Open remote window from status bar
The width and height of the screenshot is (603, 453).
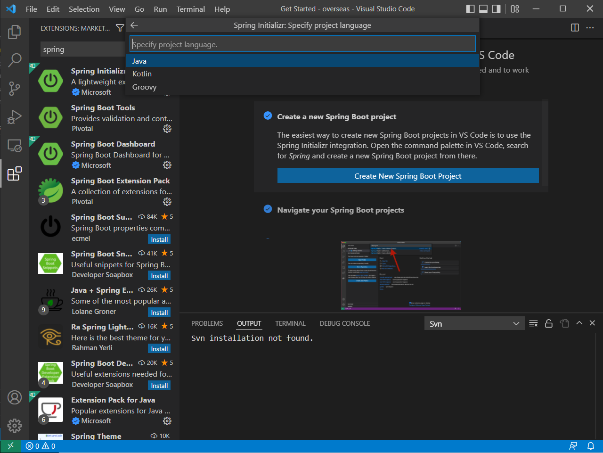pos(10,446)
